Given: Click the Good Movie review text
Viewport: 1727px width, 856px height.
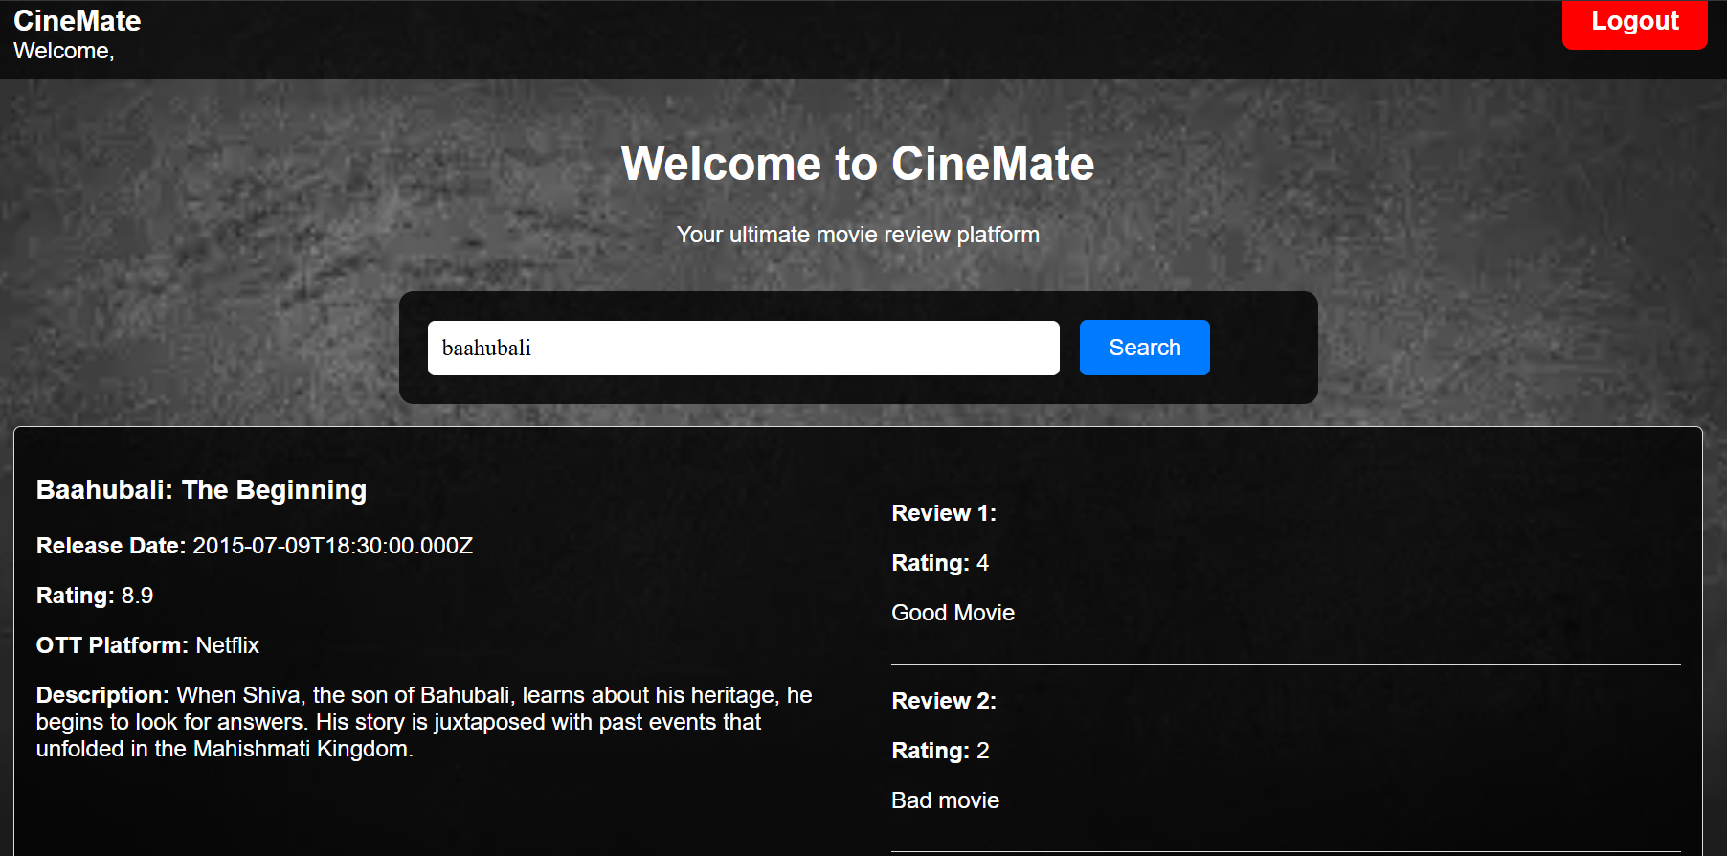Looking at the screenshot, I should point(953,613).
